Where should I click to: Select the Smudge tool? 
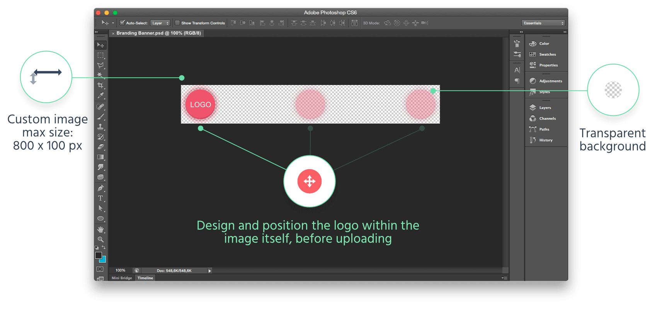tap(100, 167)
